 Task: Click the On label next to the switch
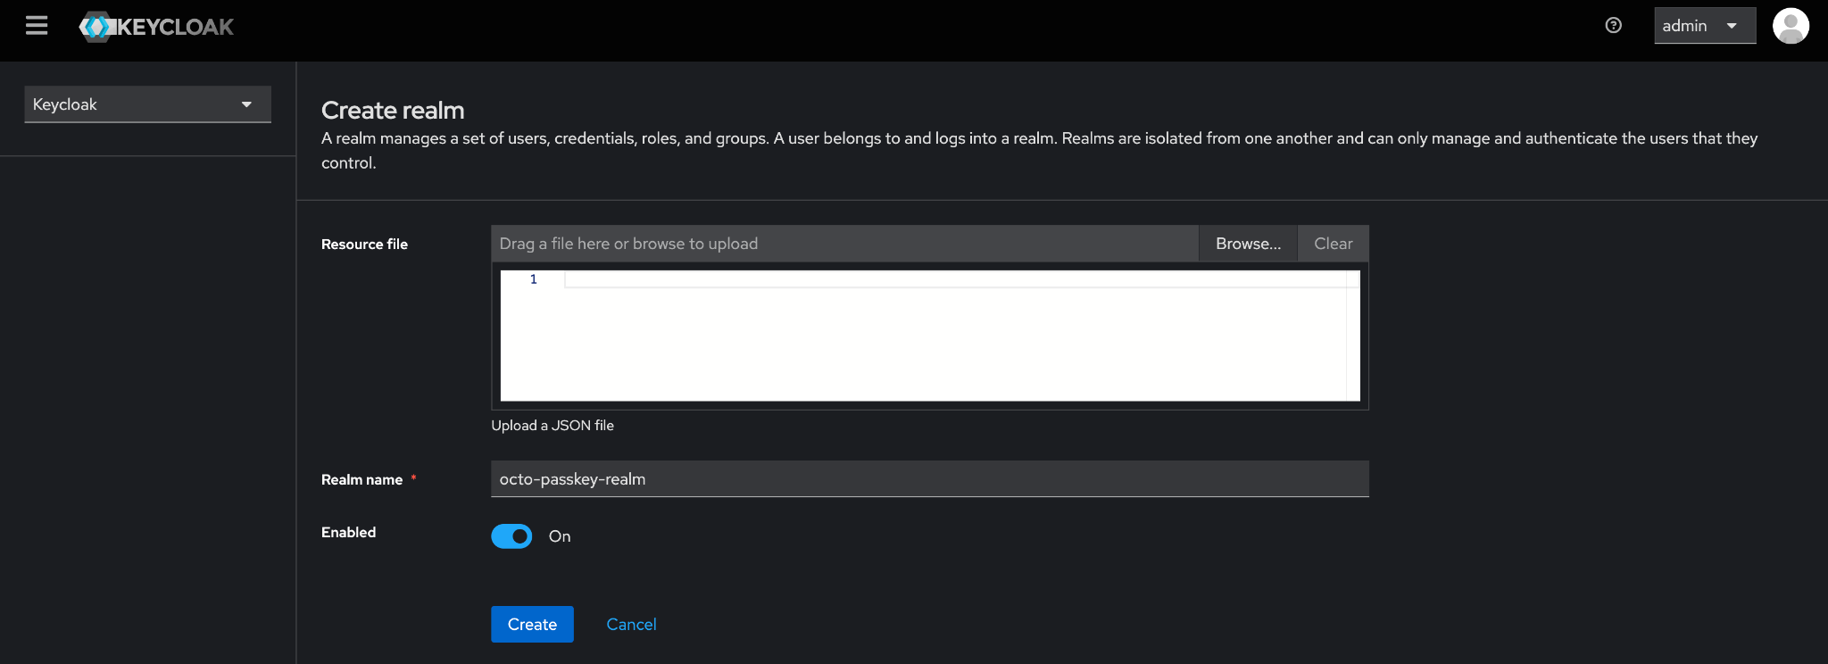point(560,536)
